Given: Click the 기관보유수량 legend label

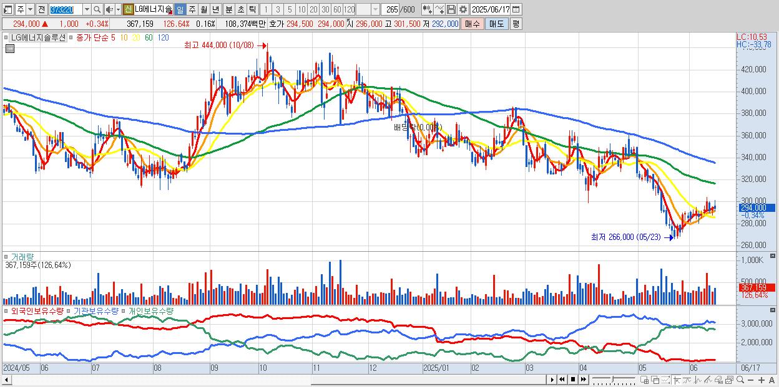Looking at the screenshot, I should pos(96,310).
